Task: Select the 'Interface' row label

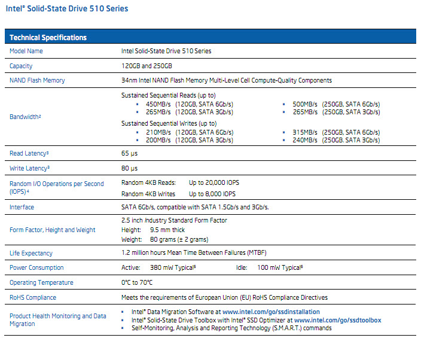Action: [22, 207]
